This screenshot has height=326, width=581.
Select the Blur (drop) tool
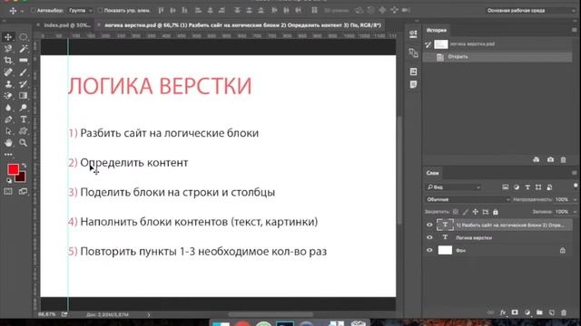pos(8,108)
